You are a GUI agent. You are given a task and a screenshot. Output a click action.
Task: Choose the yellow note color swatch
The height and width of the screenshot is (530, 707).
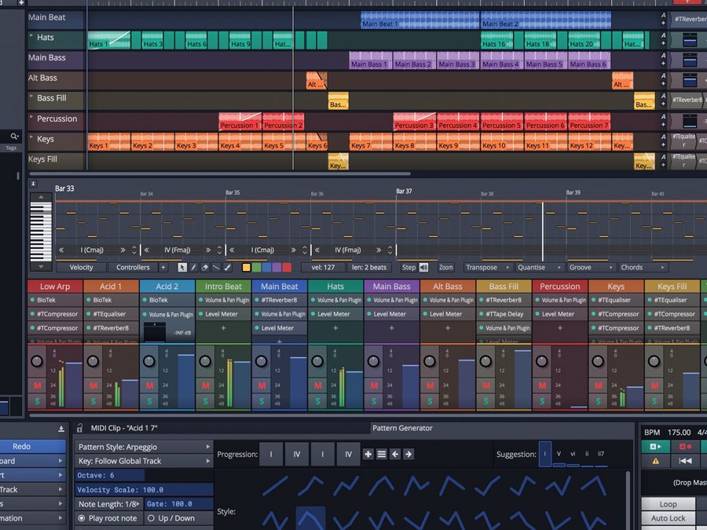pos(246,267)
